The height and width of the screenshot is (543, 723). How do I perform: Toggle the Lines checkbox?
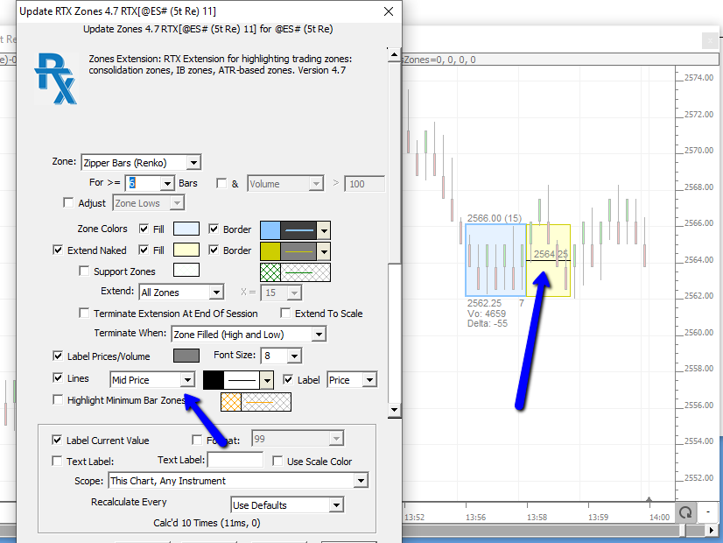[x=58, y=377]
